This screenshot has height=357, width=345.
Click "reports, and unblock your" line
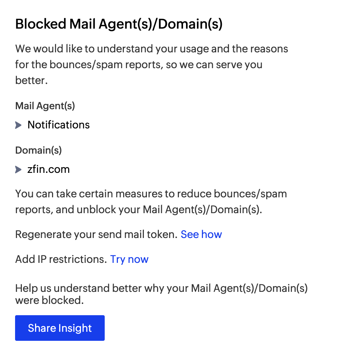tap(138, 210)
